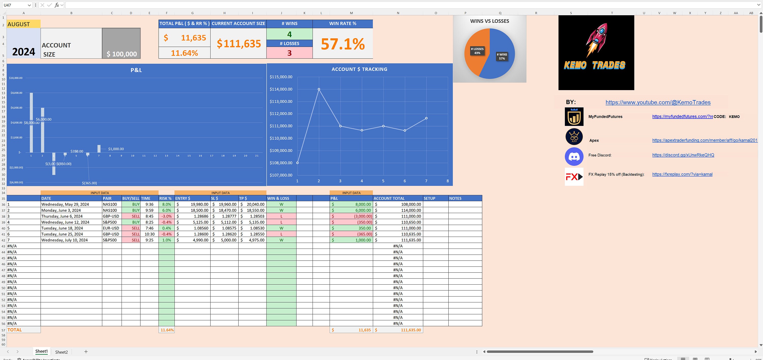Click the Discord logo icon

click(574, 156)
